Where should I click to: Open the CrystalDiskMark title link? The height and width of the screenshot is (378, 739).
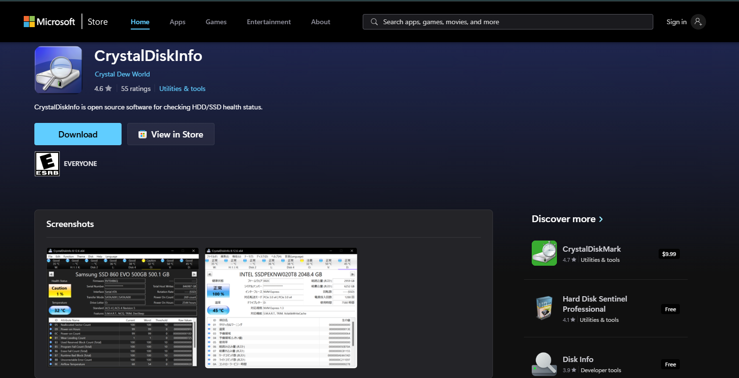click(x=592, y=249)
